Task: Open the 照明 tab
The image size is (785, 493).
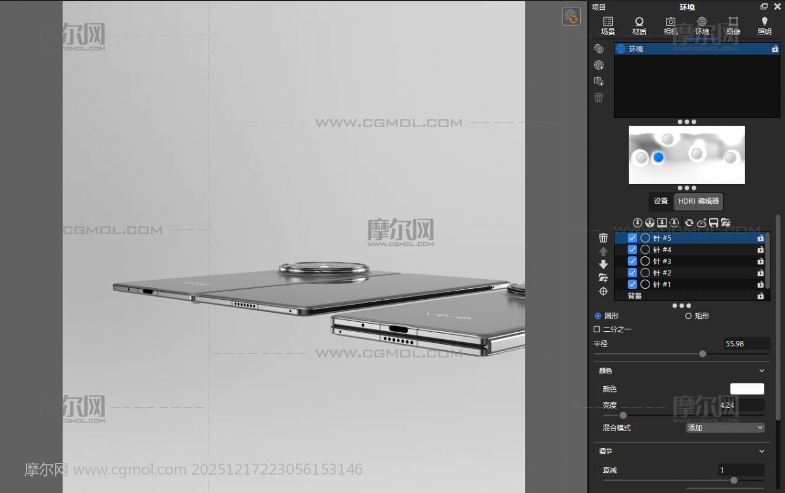Action: (x=764, y=26)
